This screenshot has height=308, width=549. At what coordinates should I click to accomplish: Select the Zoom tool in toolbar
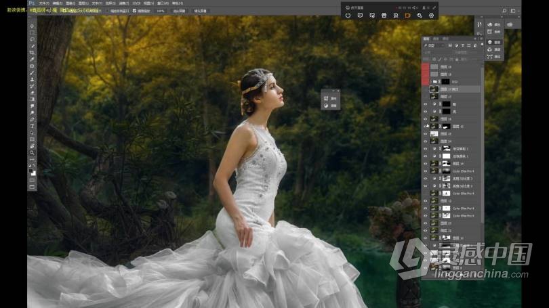32,153
